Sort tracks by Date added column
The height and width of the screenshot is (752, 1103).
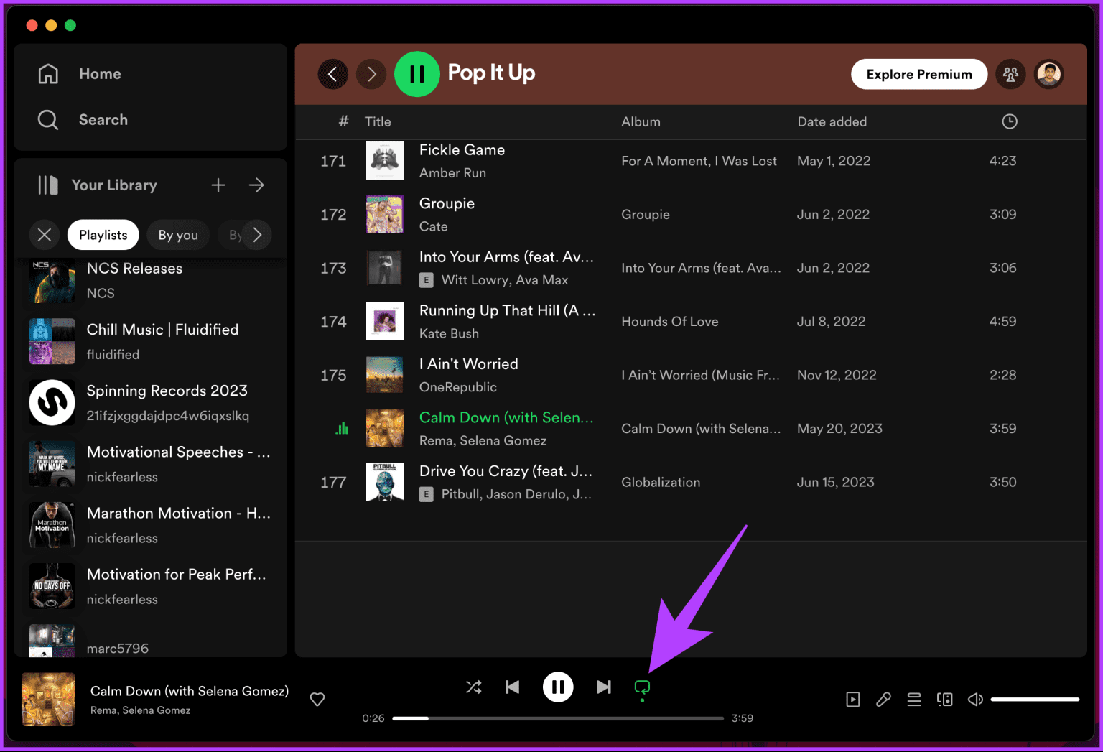point(832,121)
